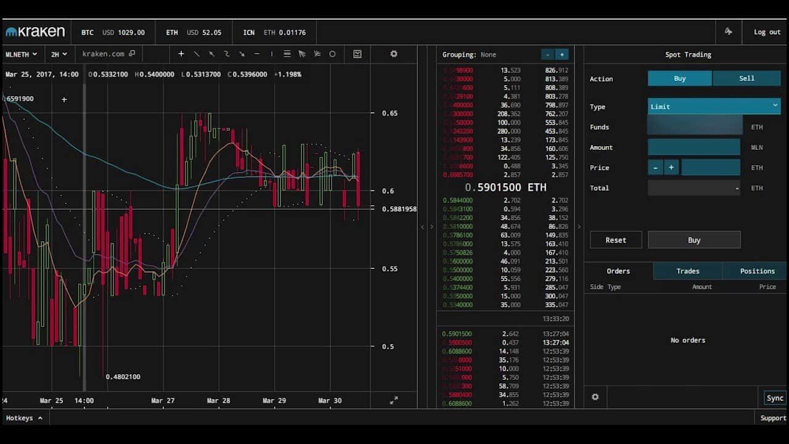Select the Fibonacci retracement lines tool
The height and width of the screenshot is (444, 789).
(287, 54)
